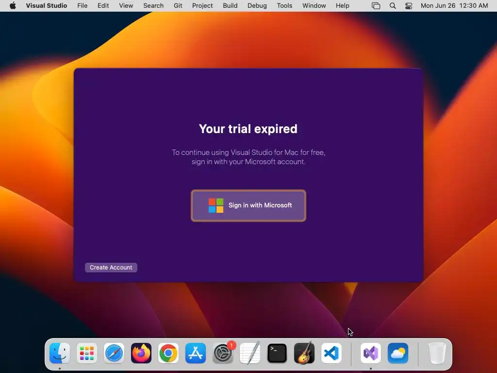This screenshot has height=373, width=497.
Task: Click the Create Account button
Action: (111, 268)
